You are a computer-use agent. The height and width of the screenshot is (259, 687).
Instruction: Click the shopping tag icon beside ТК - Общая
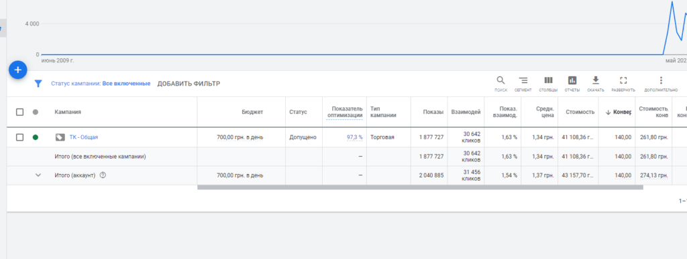(60, 137)
